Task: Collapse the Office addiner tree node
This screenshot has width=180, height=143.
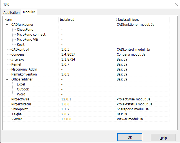Action: (7, 79)
